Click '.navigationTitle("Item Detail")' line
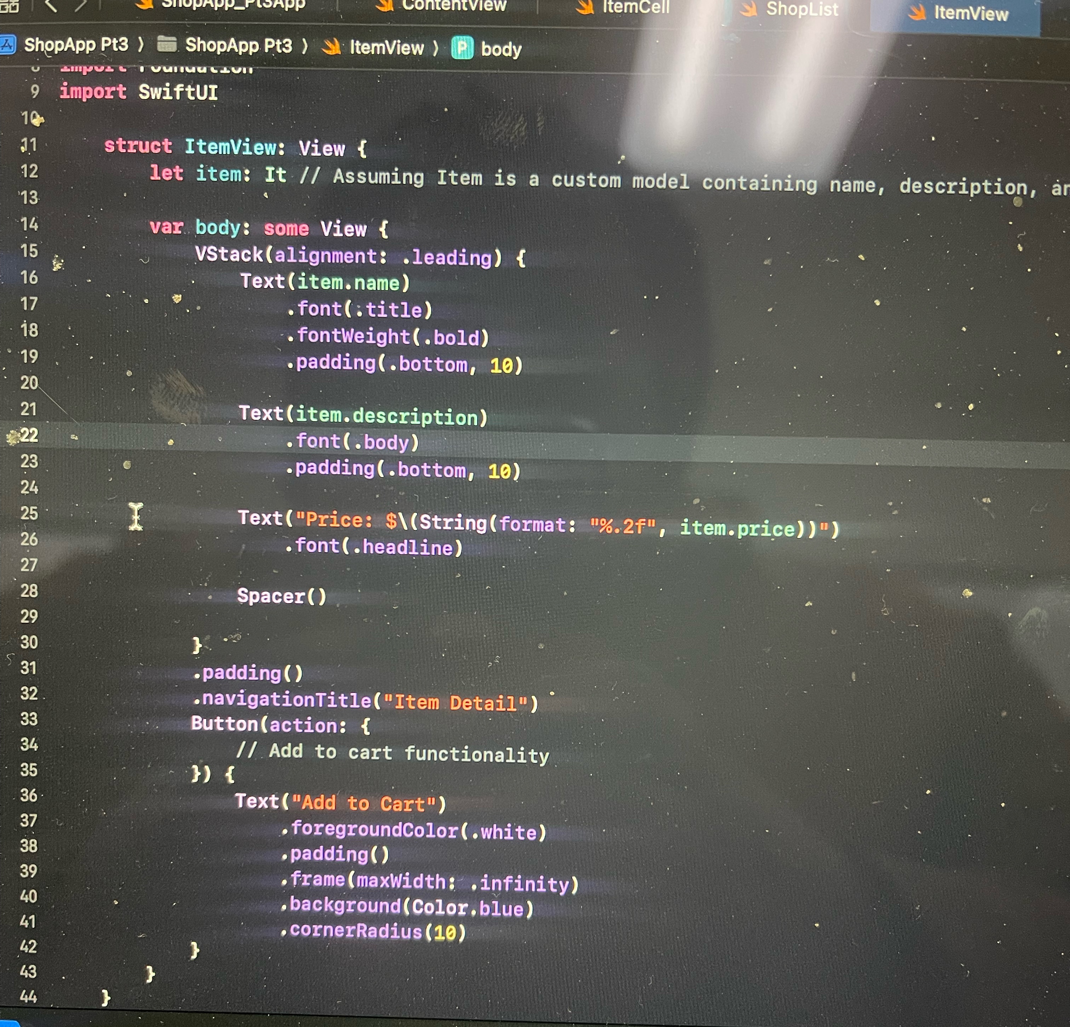This screenshot has width=1070, height=1027. pyautogui.click(x=366, y=701)
